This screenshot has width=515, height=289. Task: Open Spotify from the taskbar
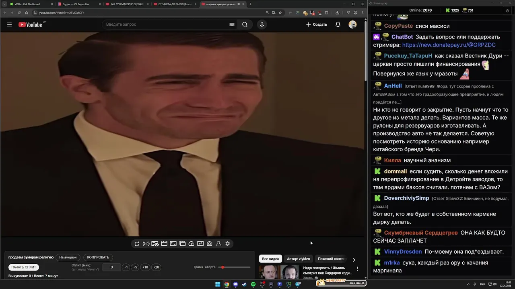click(253, 284)
